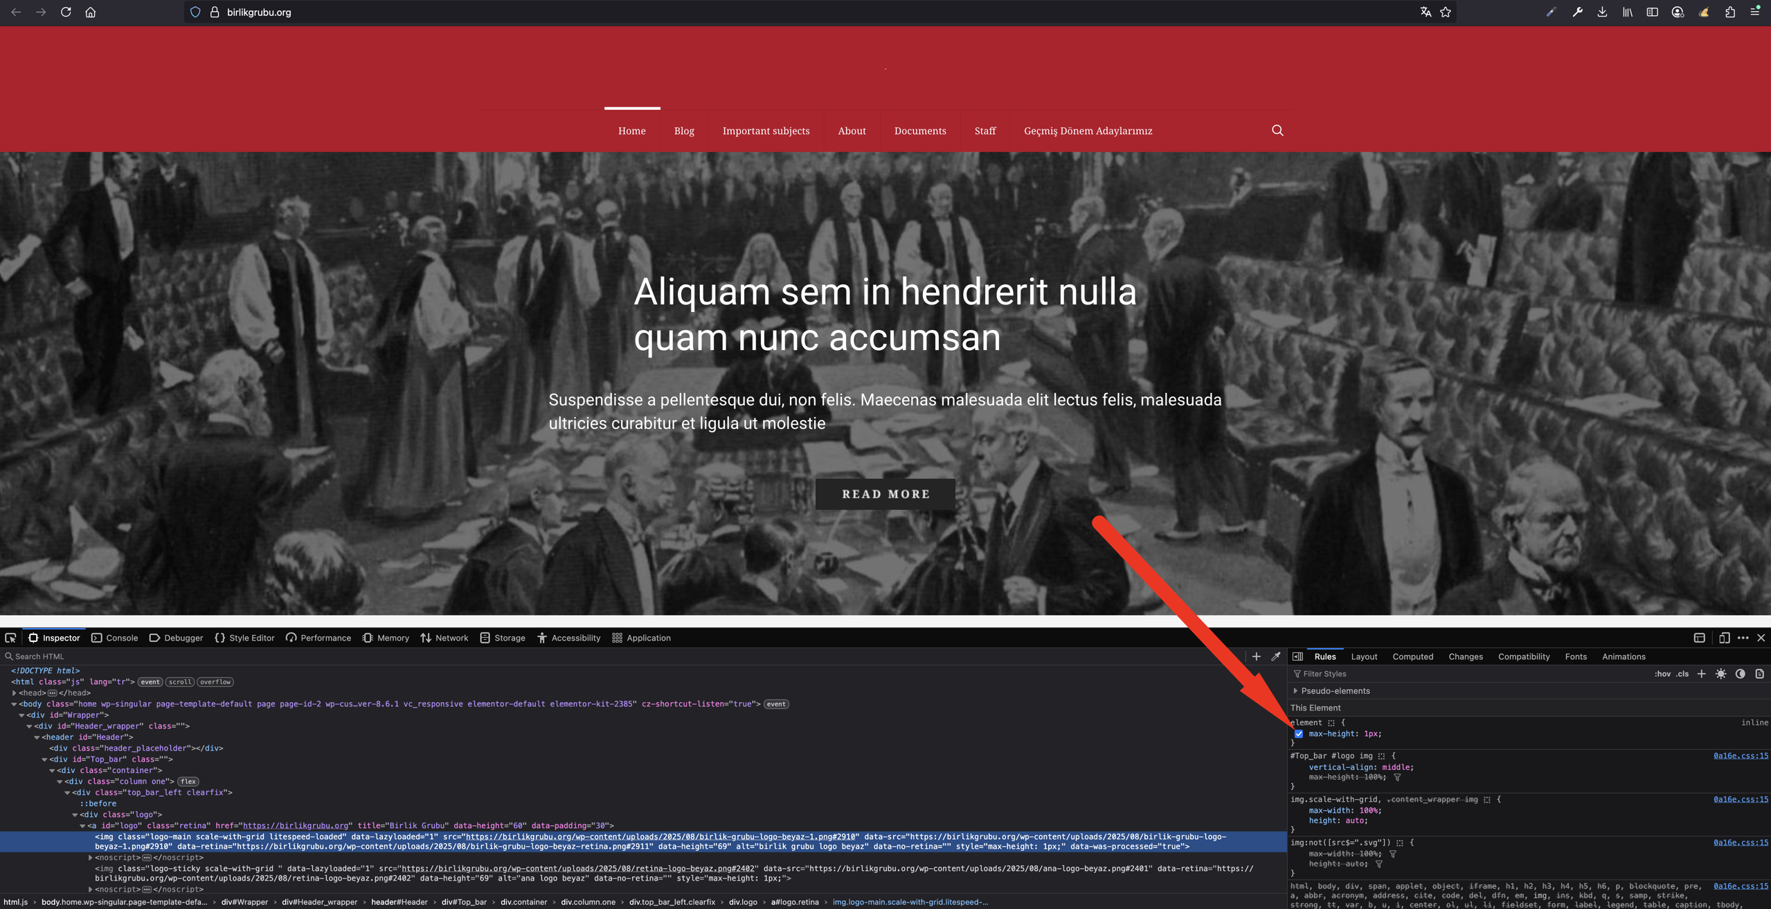Viewport: 1771px width, 909px height.
Task: Click the overflow badge on html element
Action: click(x=215, y=681)
